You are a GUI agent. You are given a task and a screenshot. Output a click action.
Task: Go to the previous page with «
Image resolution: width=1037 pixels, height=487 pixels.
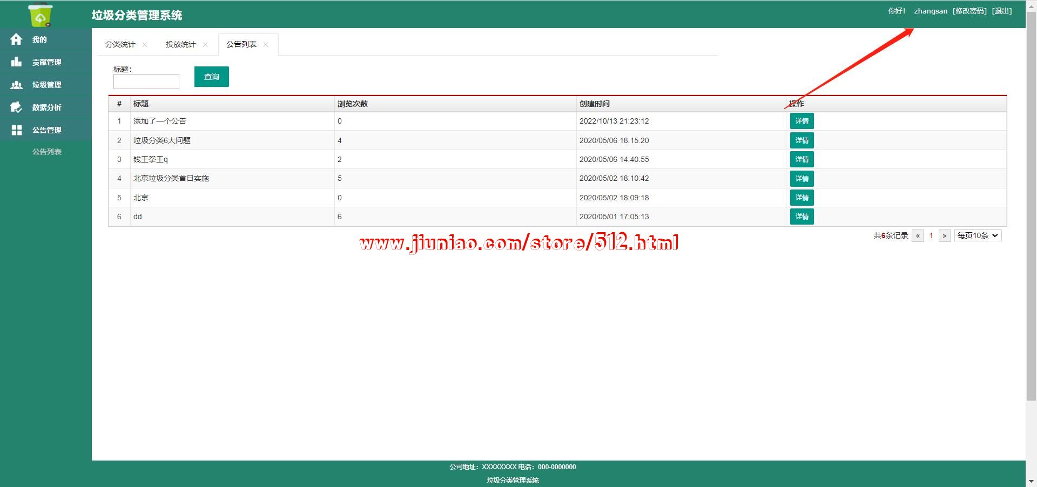918,235
